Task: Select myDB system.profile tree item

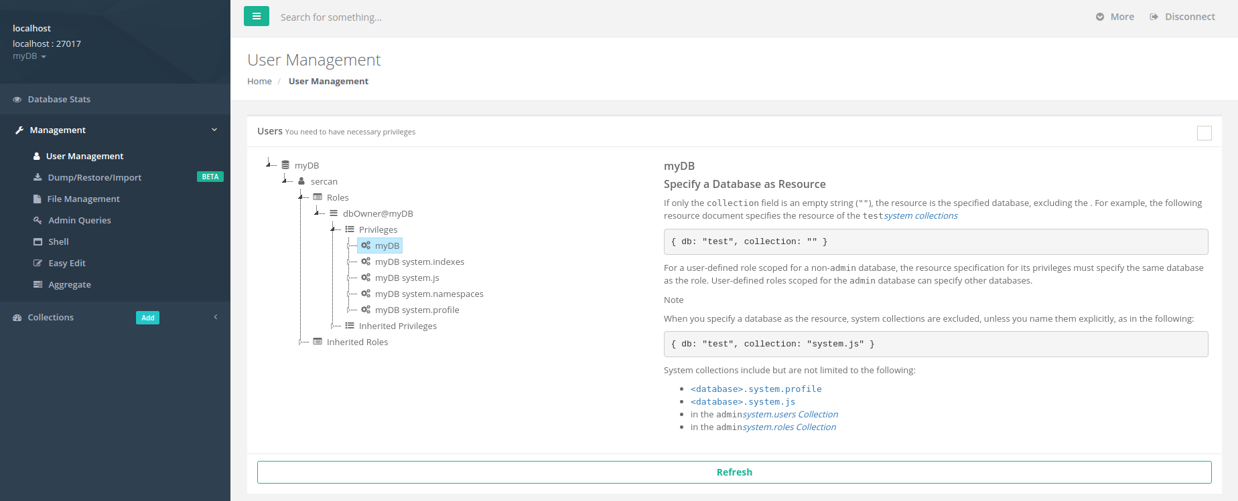Action: [x=417, y=310]
